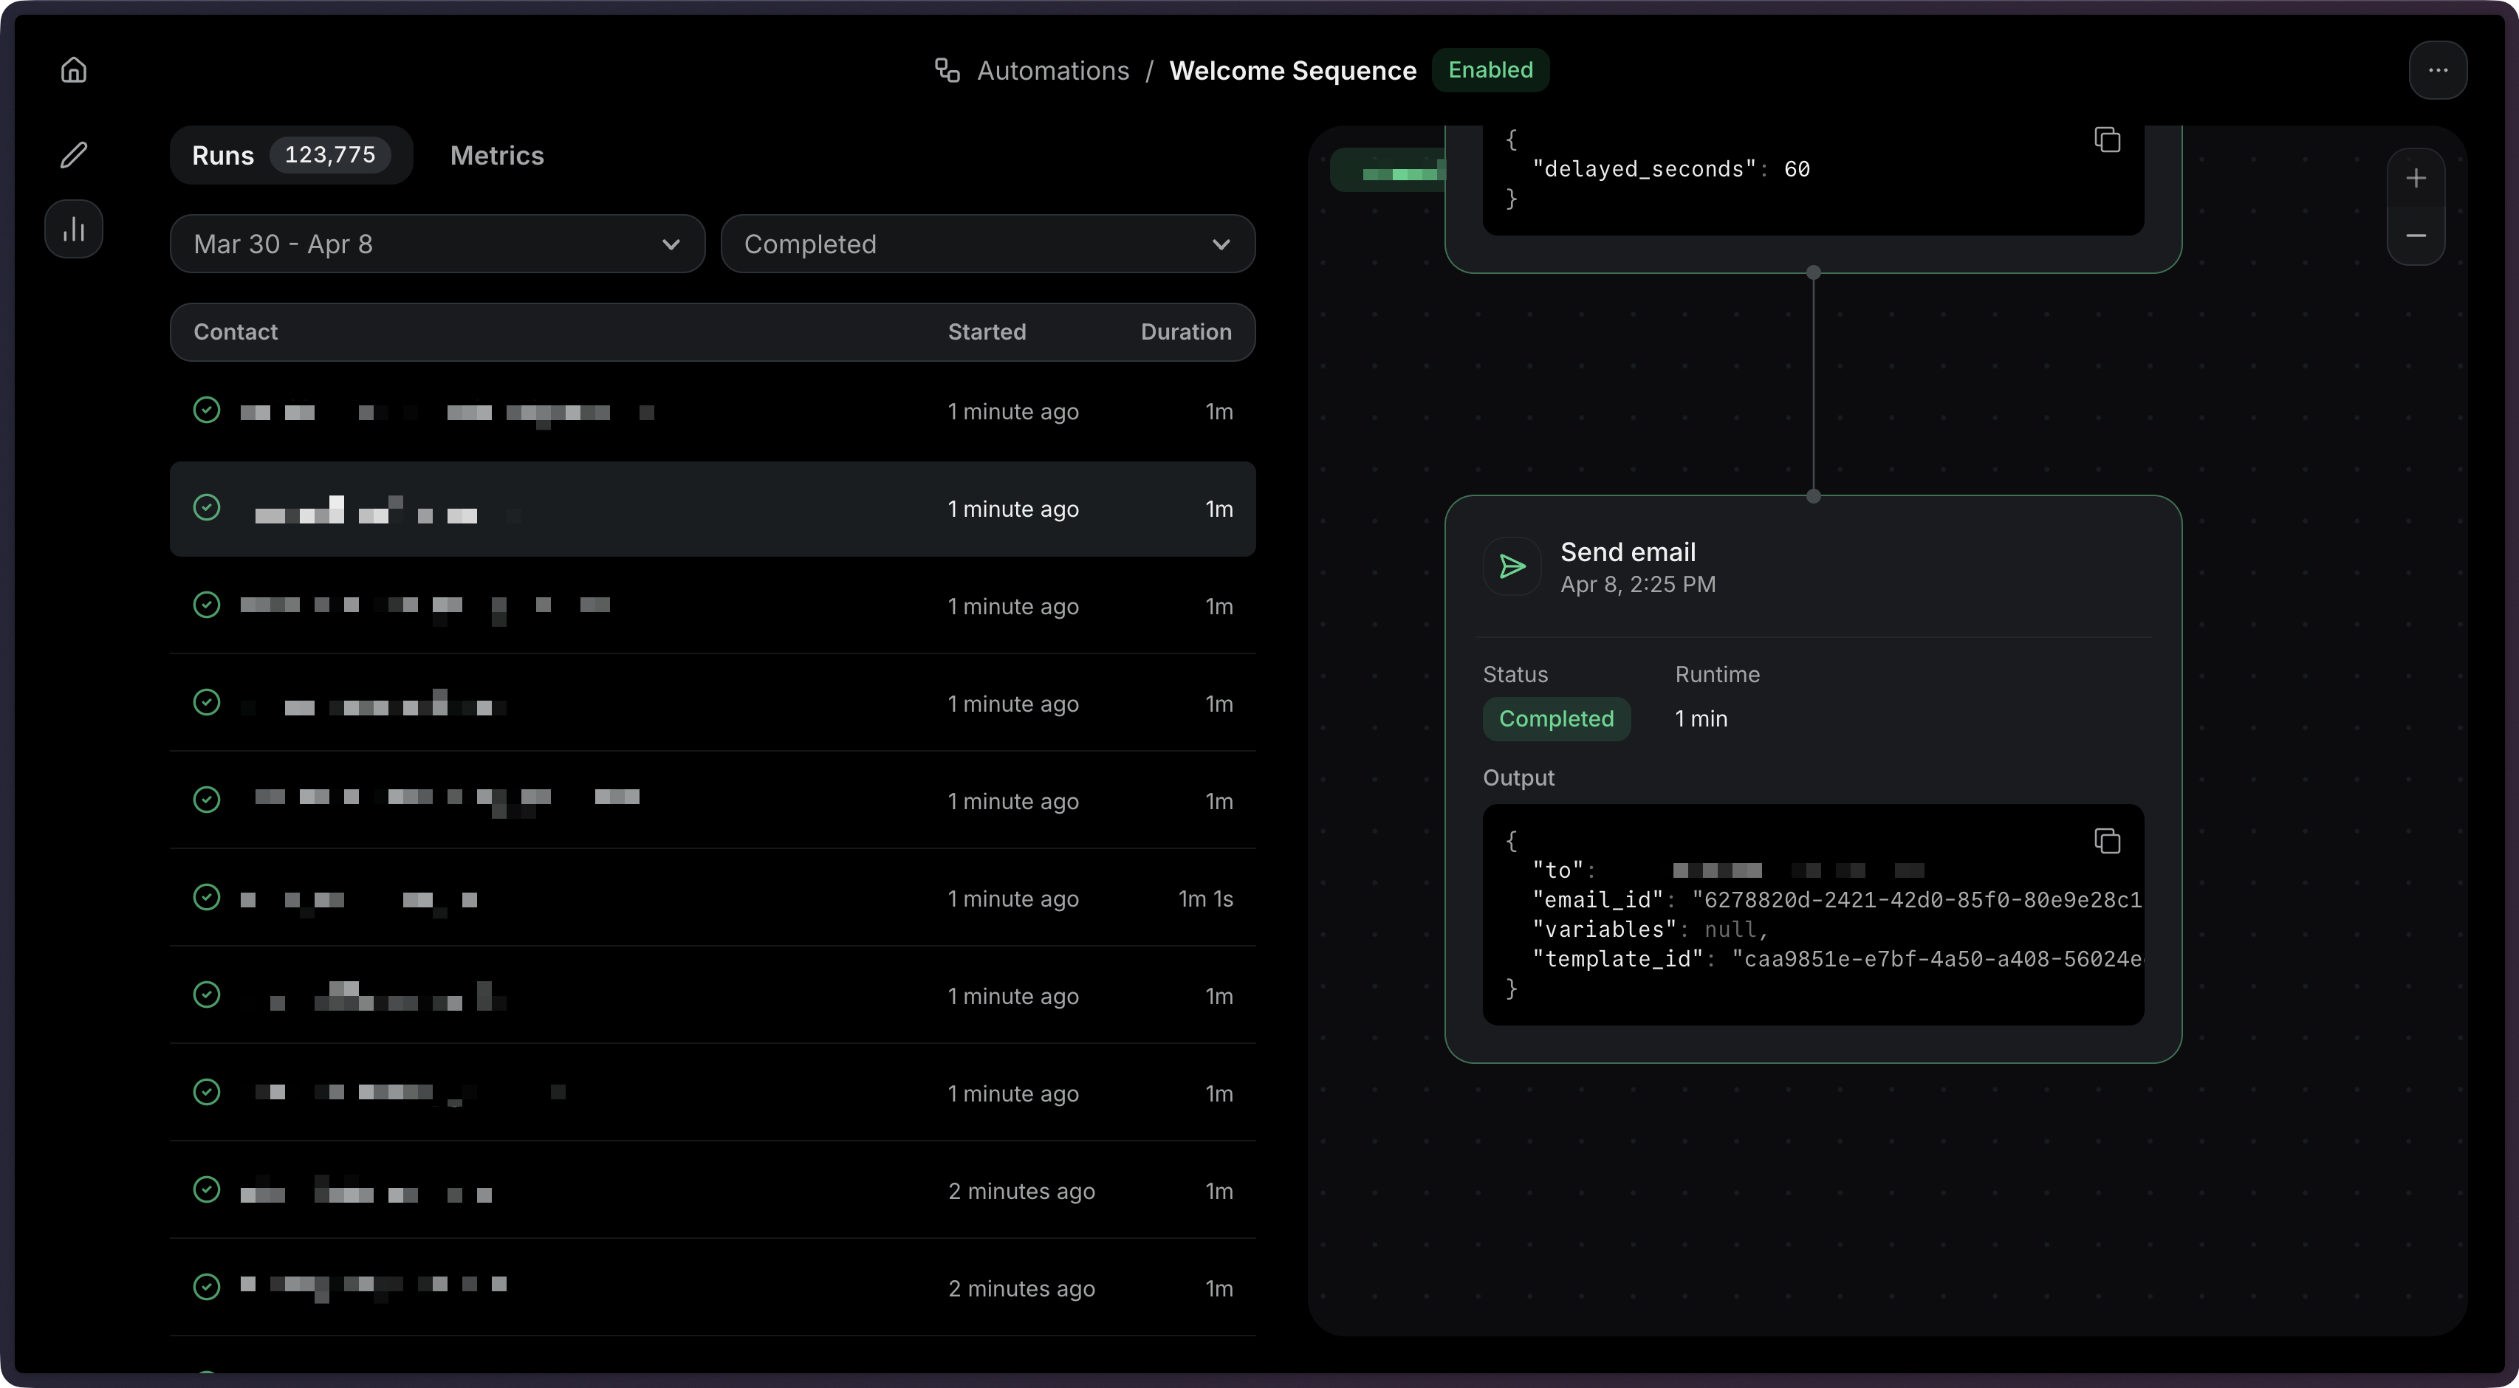Open the metrics bar-chart icon in sidebar
Image resolution: width=2519 pixels, height=1388 pixels.
coord(73,229)
